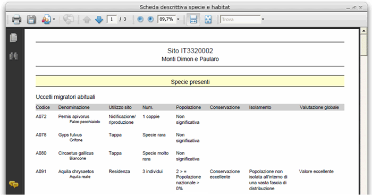Click the Conservazione column header
372x196 pixels.
tap(225, 107)
